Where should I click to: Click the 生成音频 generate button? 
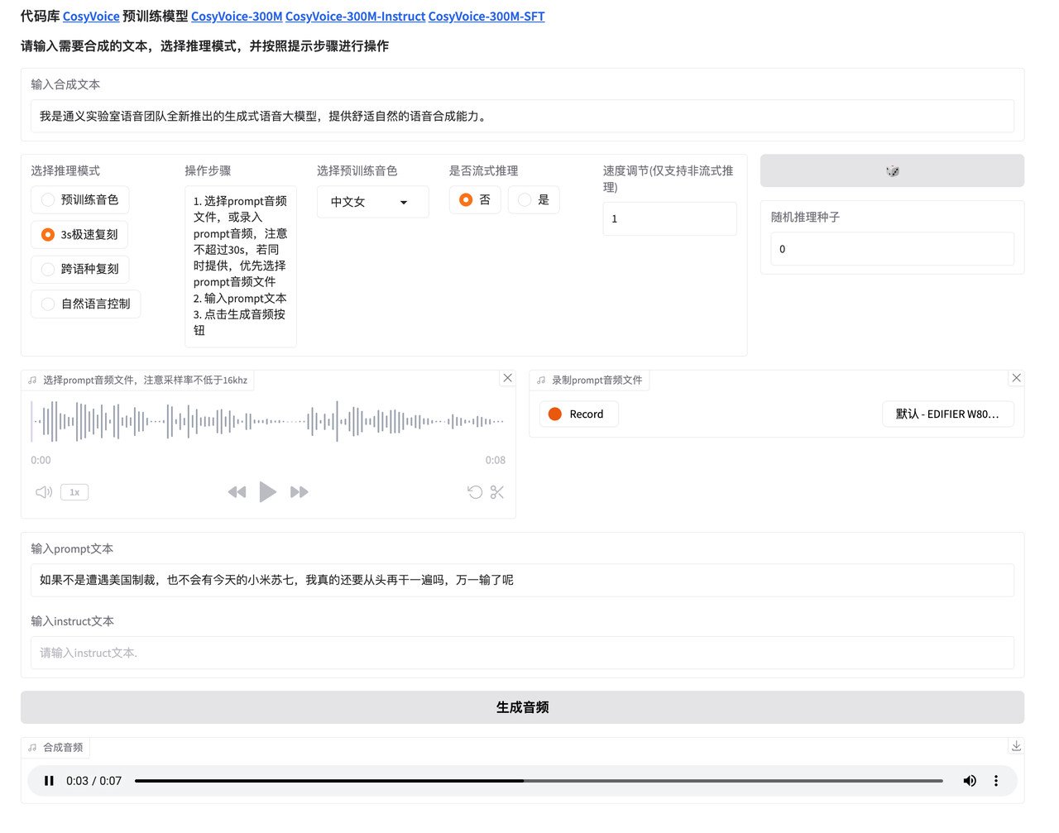tap(522, 707)
